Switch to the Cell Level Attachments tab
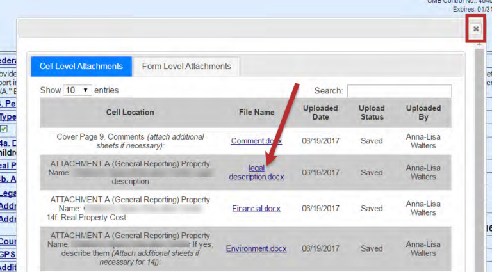Image resolution: width=492 pixels, height=272 pixels. [81, 67]
